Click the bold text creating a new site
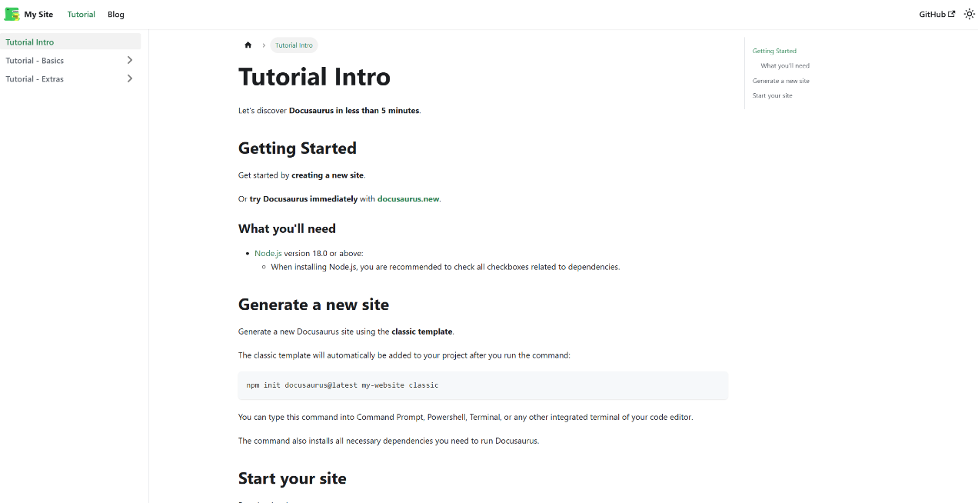 click(x=328, y=175)
